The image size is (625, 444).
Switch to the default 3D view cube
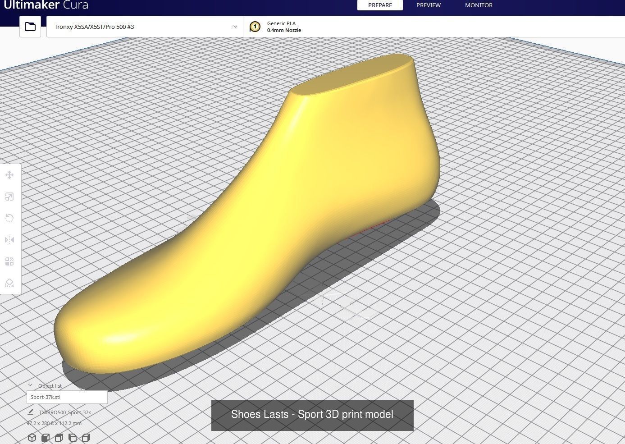[32, 437]
